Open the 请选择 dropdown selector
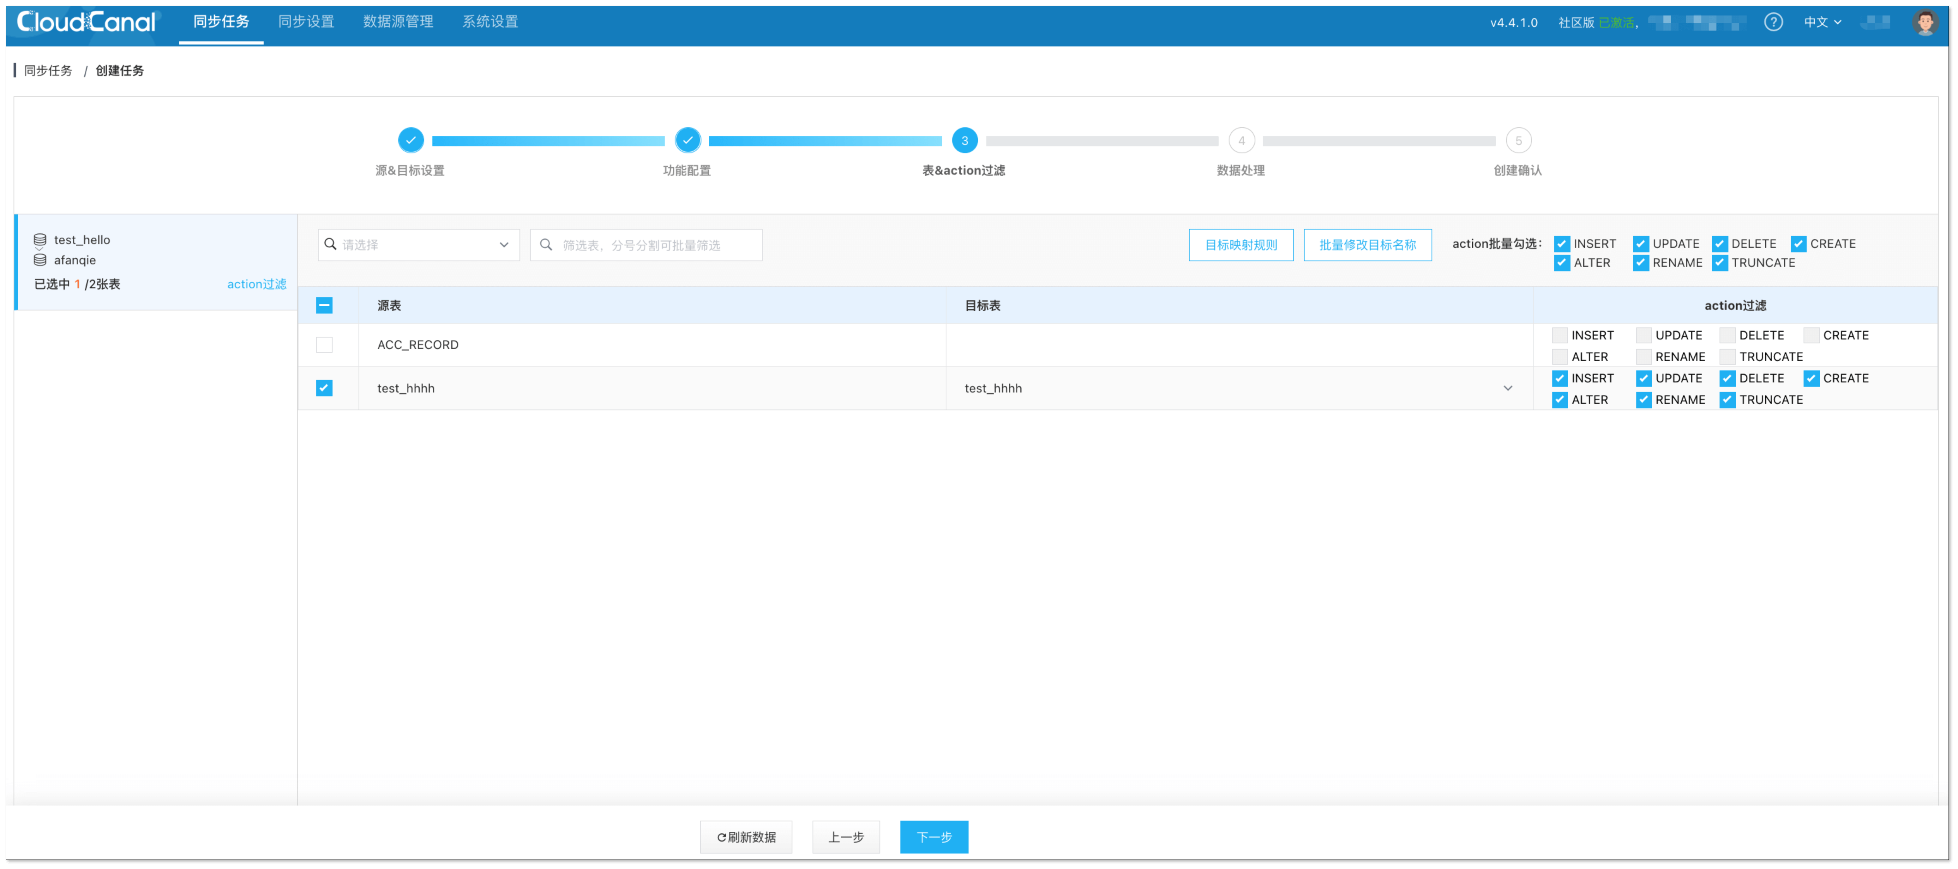Screen dimensions: 1958x869 point(418,245)
